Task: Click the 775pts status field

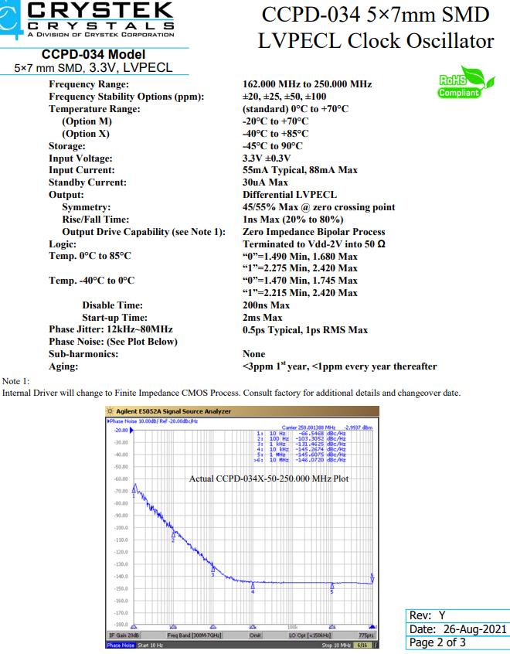Action: click(x=366, y=635)
